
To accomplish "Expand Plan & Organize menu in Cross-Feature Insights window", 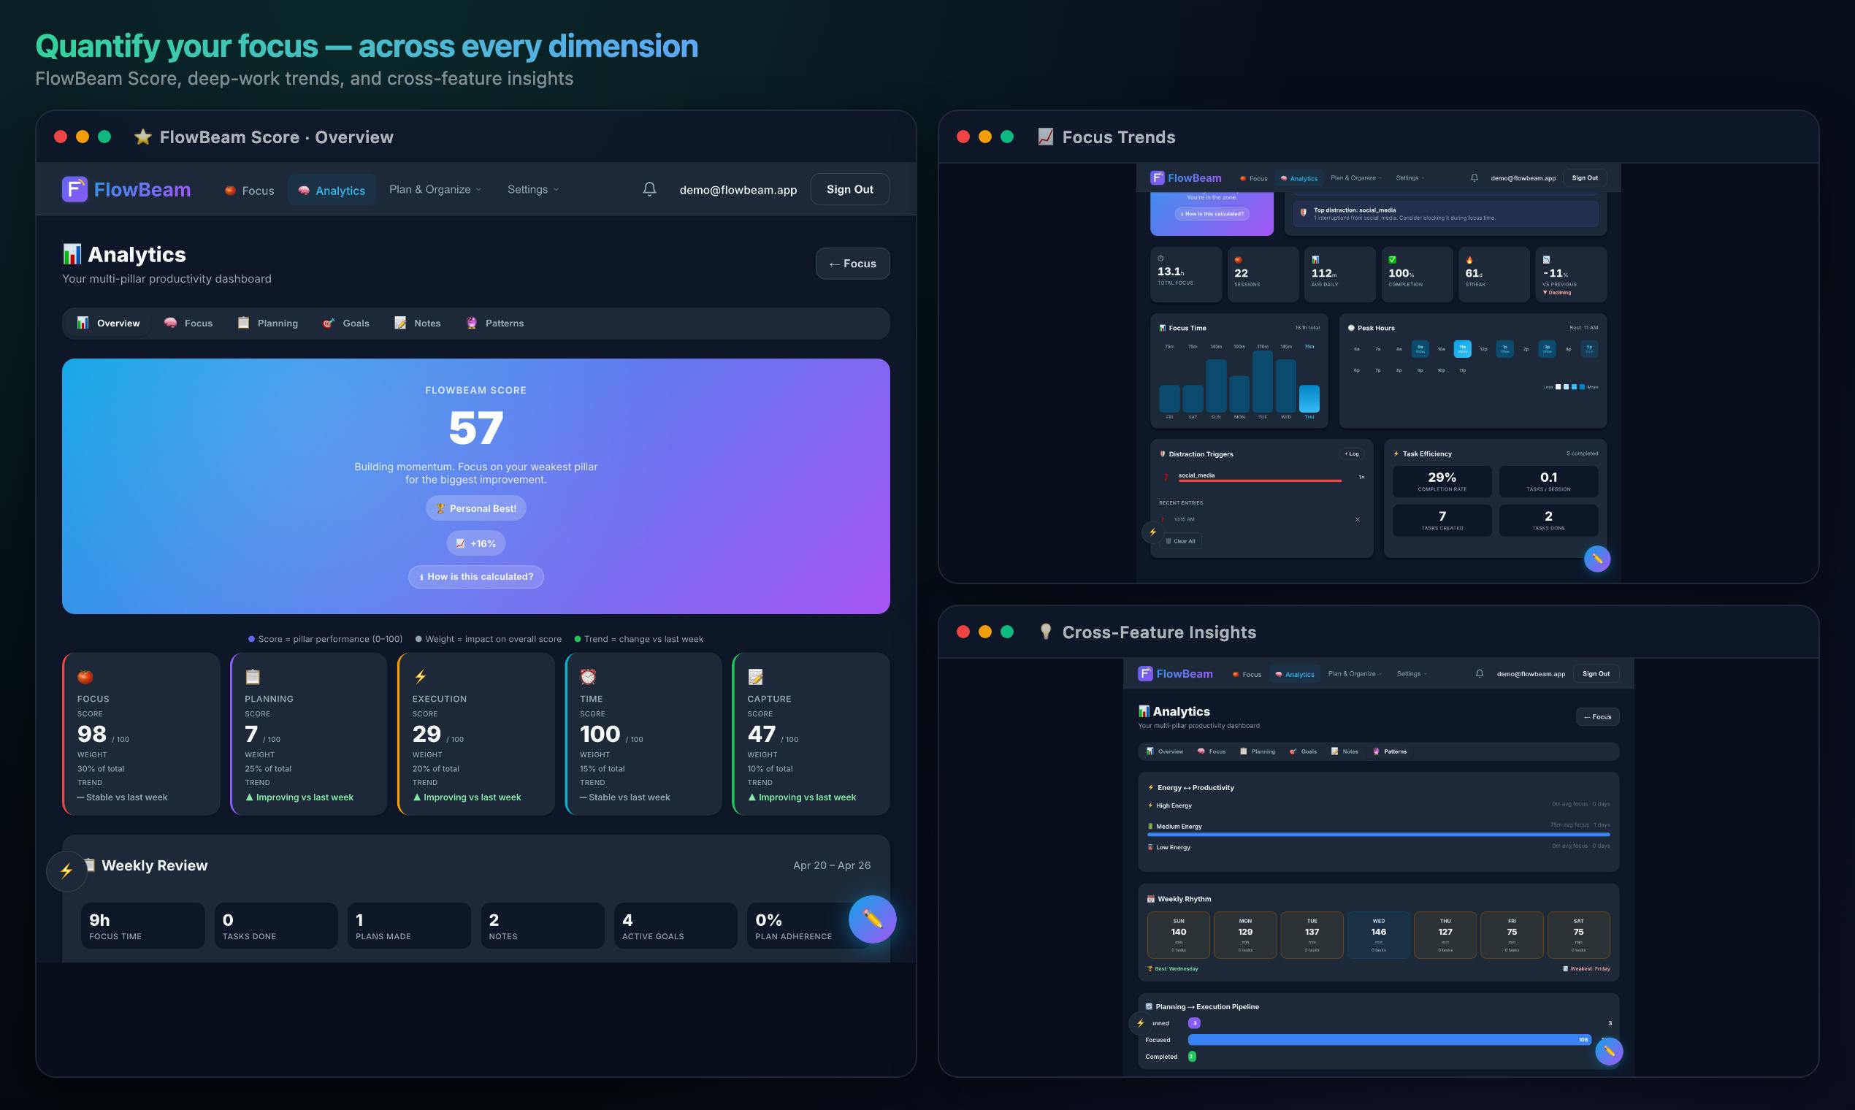I will (x=1355, y=674).
